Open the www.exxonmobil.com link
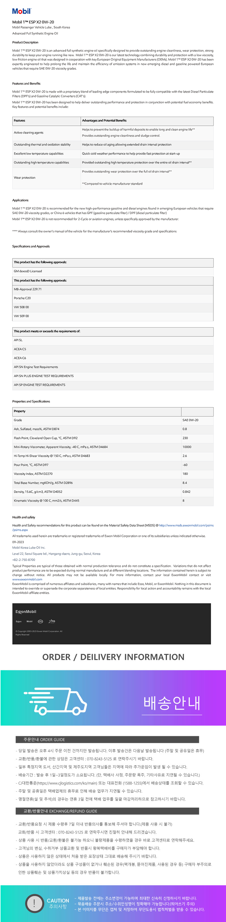226x922 pixels. (x=27, y=579)
